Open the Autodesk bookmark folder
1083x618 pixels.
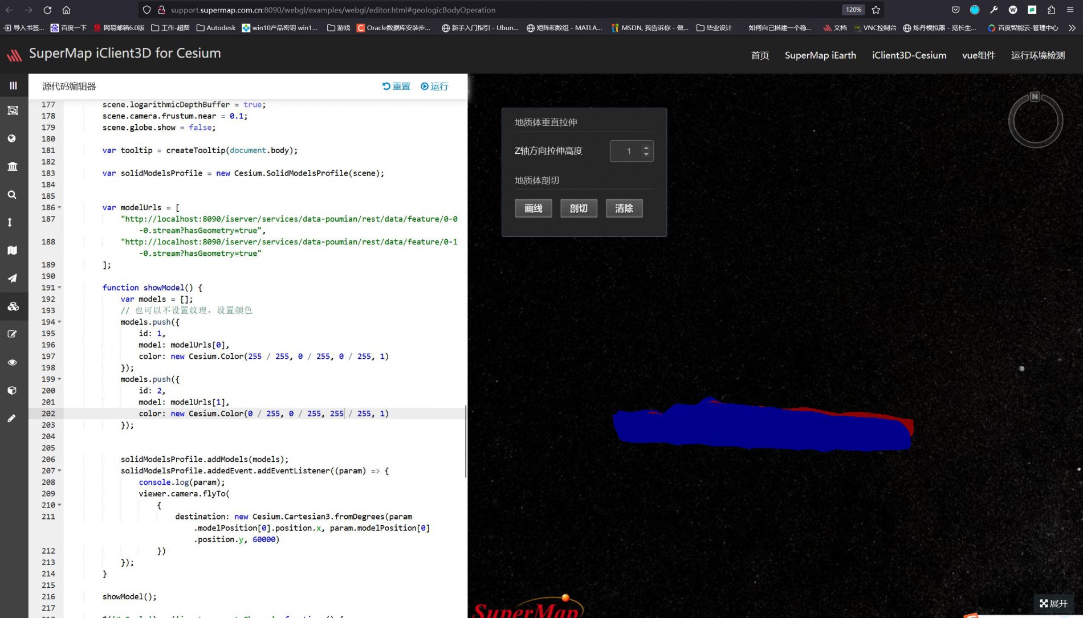pos(215,27)
